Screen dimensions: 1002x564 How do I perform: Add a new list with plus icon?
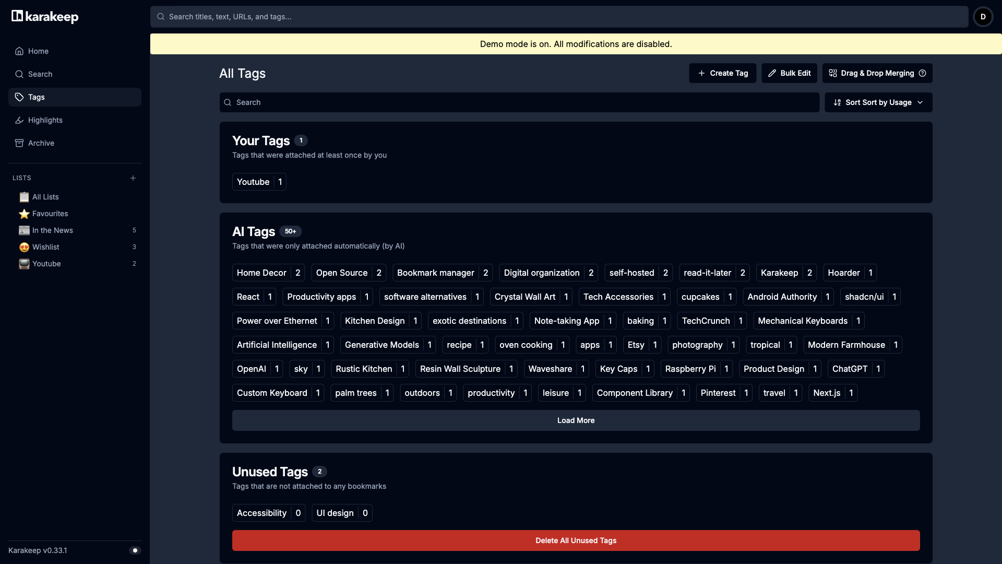(x=133, y=178)
